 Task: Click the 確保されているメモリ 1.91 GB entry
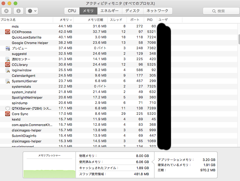[186, 165]
